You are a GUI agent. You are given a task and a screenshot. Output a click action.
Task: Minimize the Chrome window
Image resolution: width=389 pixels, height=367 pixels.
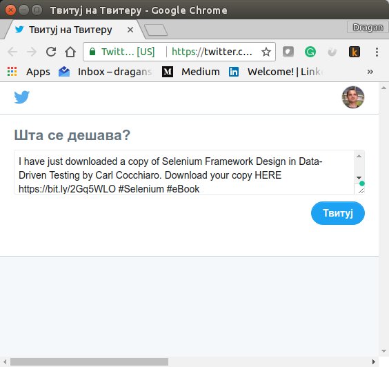click(24, 10)
